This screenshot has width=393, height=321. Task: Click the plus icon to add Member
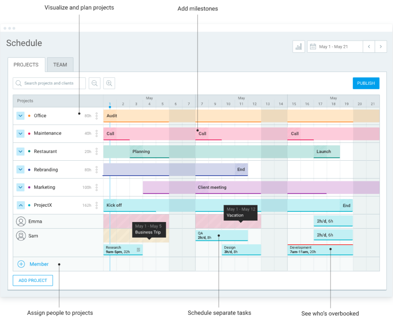click(x=21, y=264)
